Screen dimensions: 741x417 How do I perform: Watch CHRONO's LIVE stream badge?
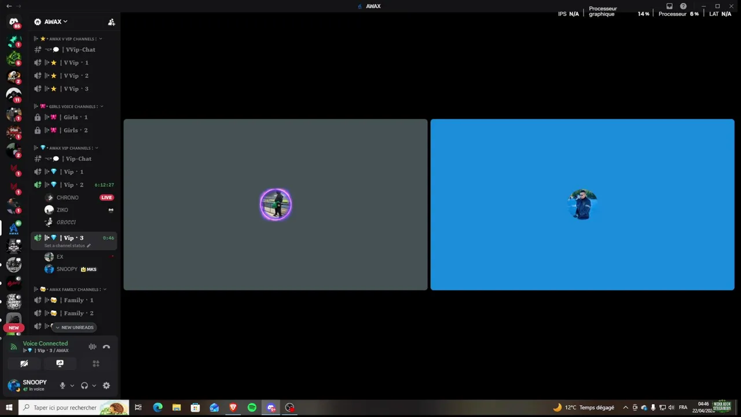point(107,197)
